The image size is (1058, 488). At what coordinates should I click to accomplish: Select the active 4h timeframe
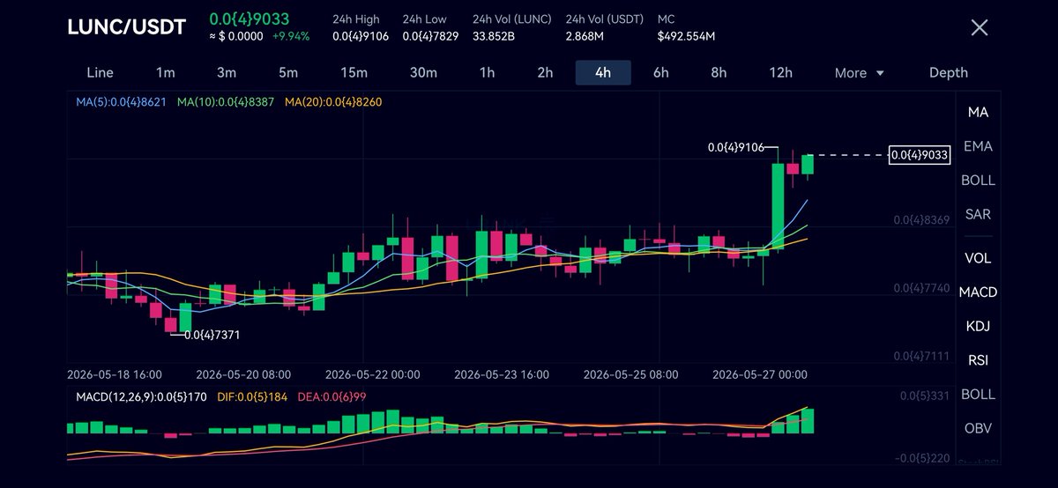point(603,73)
